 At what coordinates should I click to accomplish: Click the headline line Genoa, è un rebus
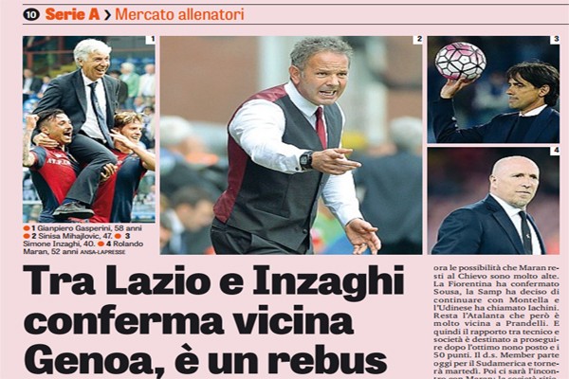pyautogui.click(x=206, y=359)
